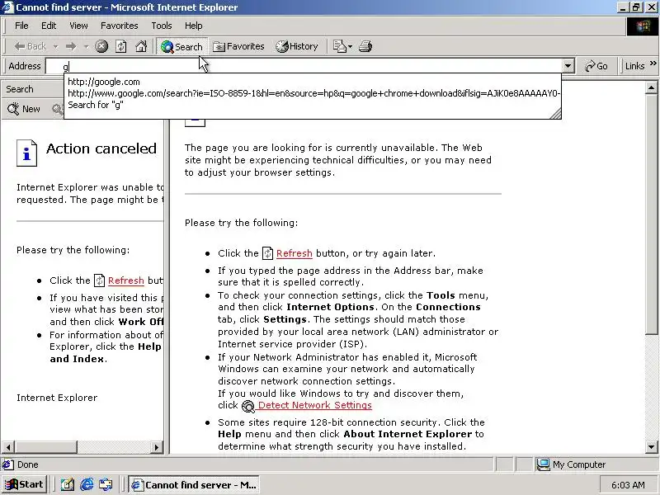Open the View menu
The image size is (660, 495).
pyautogui.click(x=78, y=26)
